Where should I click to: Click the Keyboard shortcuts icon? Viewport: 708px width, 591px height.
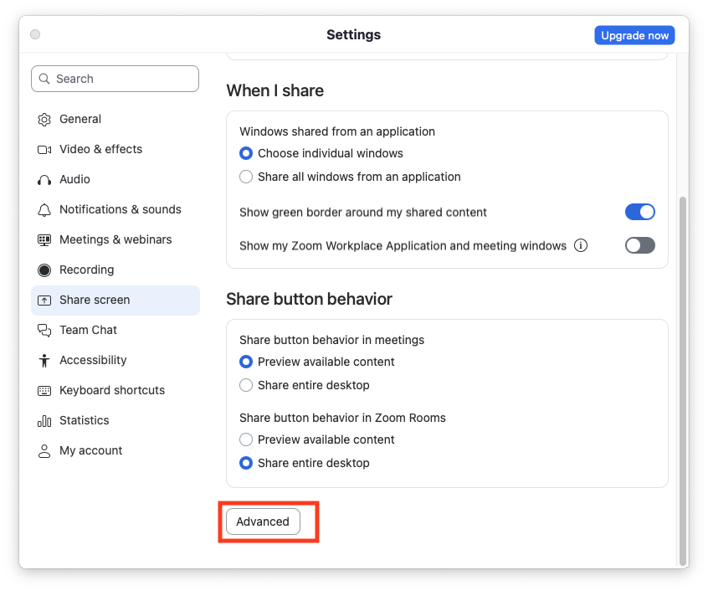click(x=44, y=390)
